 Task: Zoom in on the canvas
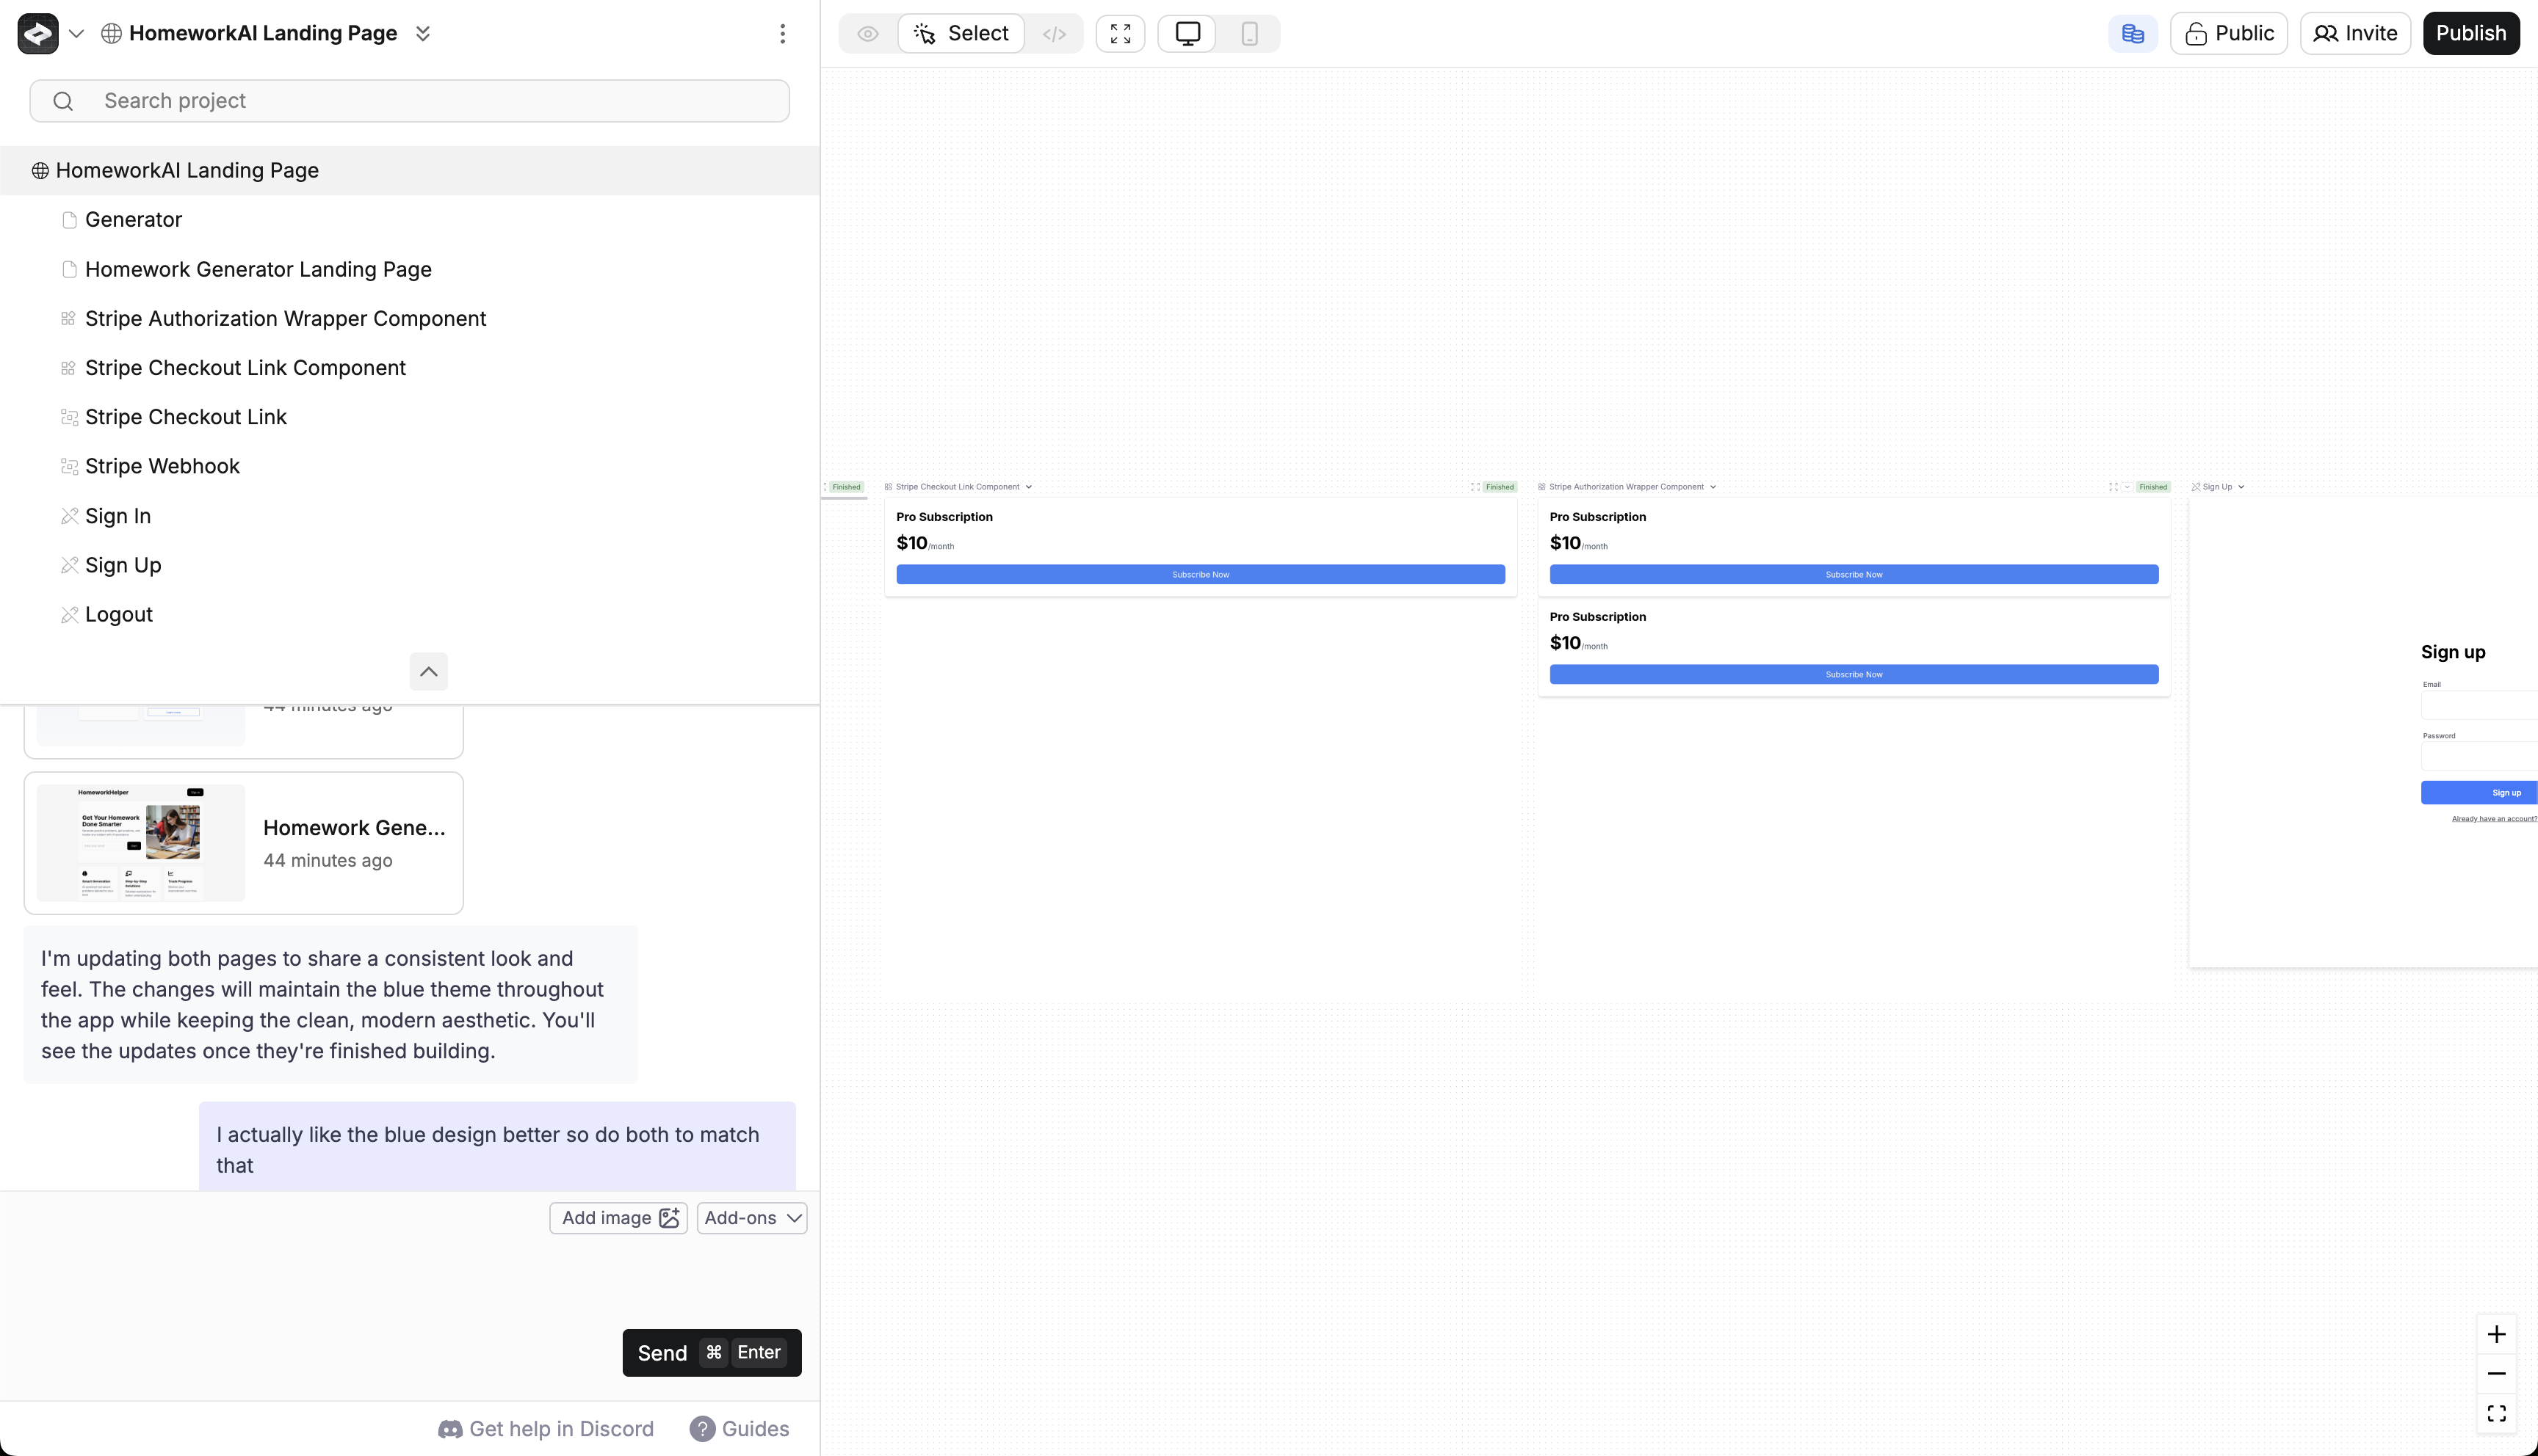[2496, 1335]
